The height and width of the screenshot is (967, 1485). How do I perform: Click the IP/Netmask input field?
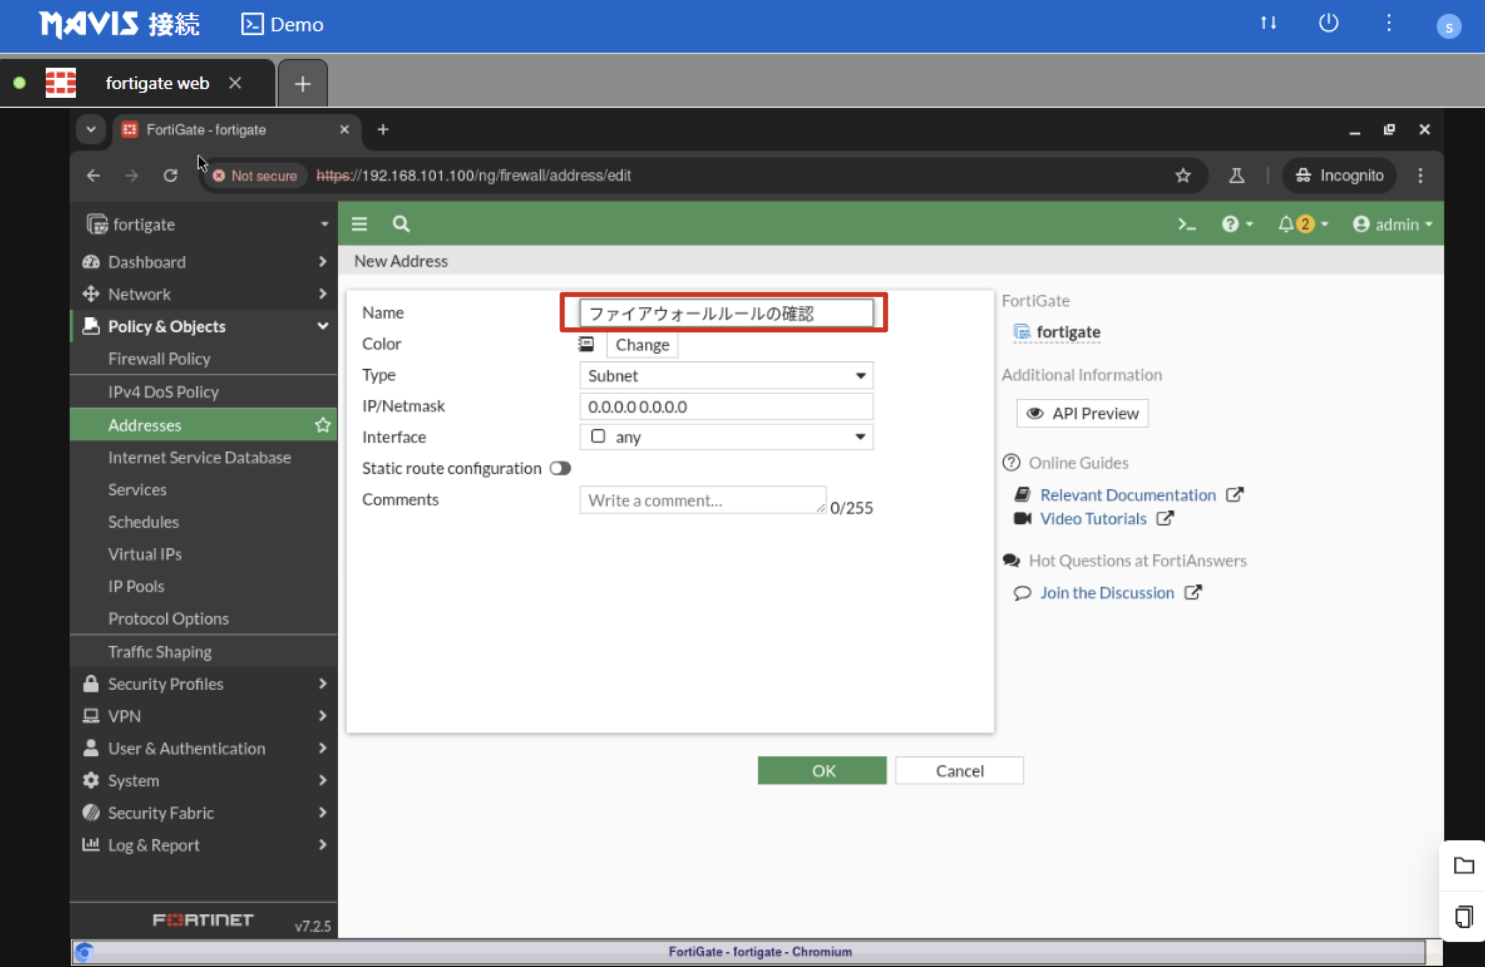pyautogui.click(x=726, y=406)
